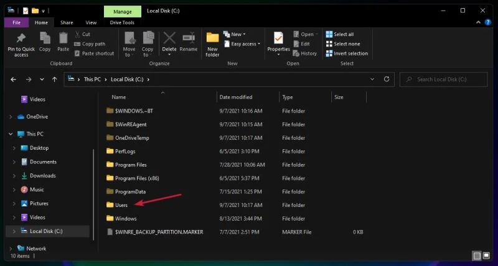The height and width of the screenshot is (266, 498).
Task: Click the Delete icon in Organize group
Action: point(169,39)
